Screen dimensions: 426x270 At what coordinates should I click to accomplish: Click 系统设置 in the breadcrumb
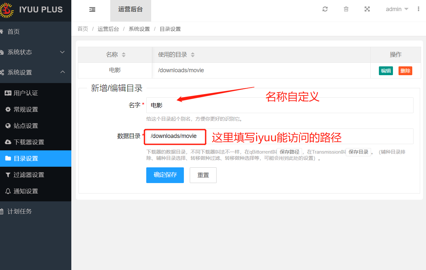point(139,29)
